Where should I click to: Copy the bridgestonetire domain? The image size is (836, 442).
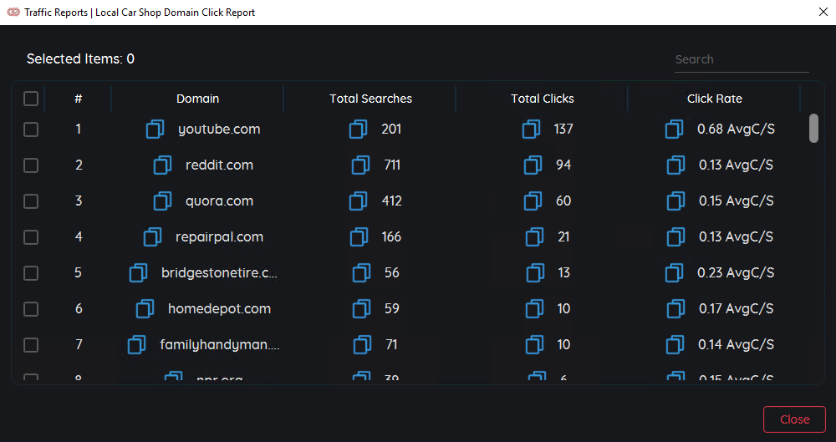139,273
